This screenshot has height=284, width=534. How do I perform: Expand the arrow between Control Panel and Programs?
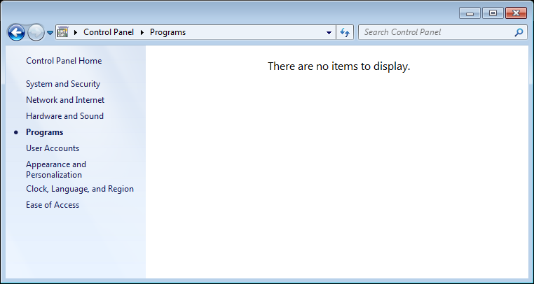143,32
